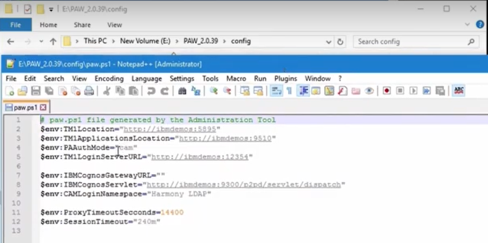The width and height of the screenshot is (488, 243).
Task: Click the Save recorded macro icon
Action: [440, 91]
